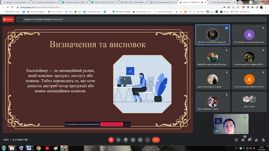Open the emoji reactions picker

[133, 140]
